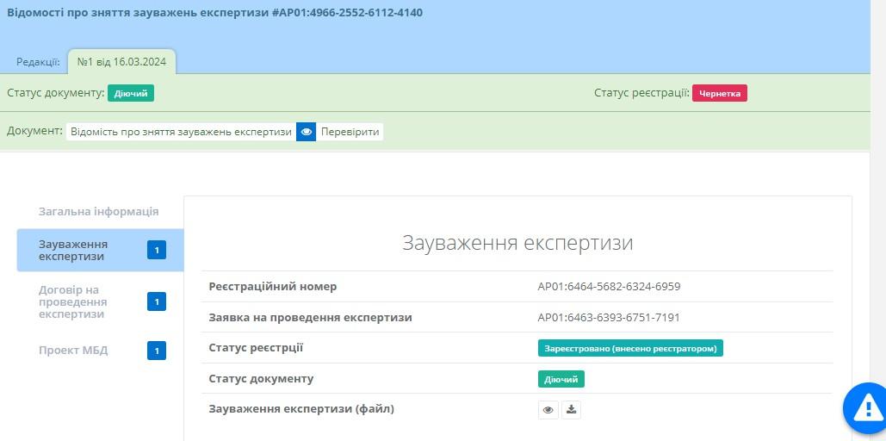Click the vertical scrollbar on the right edge
The height and width of the screenshot is (441, 886).
coord(878,215)
